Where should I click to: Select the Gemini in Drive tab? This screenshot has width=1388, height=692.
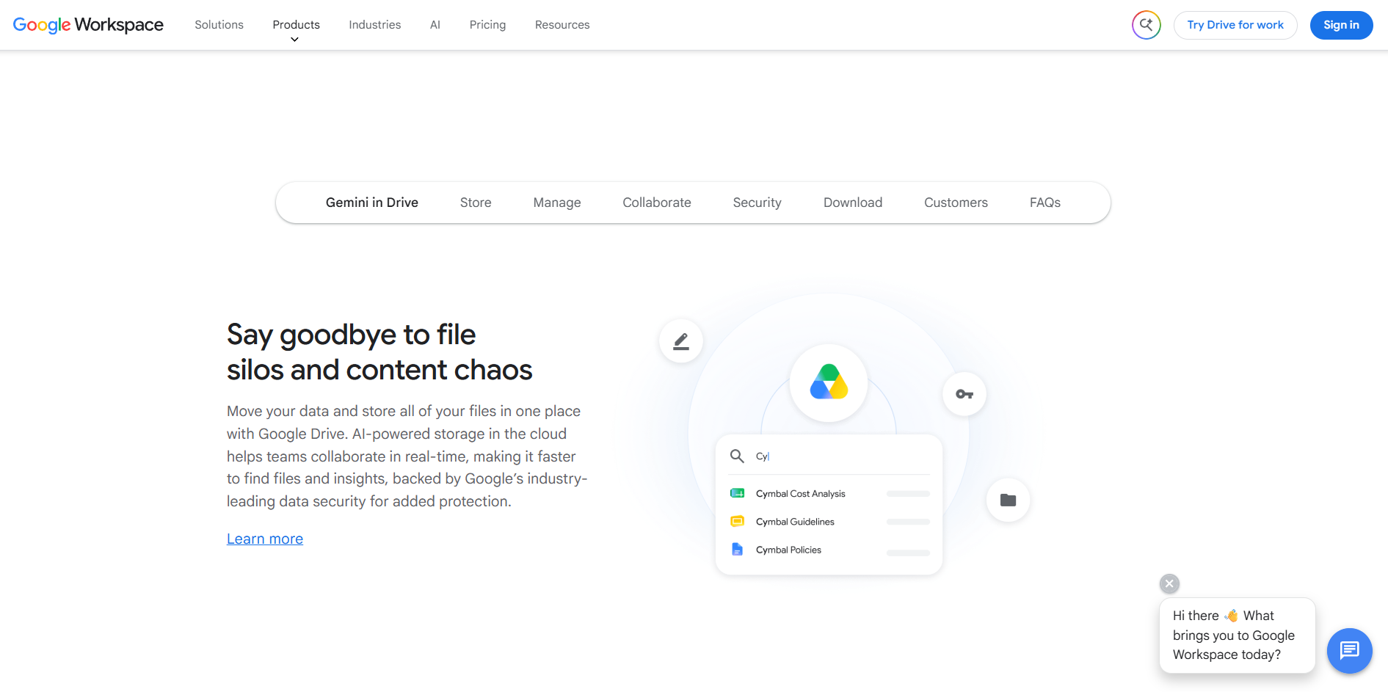click(372, 203)
